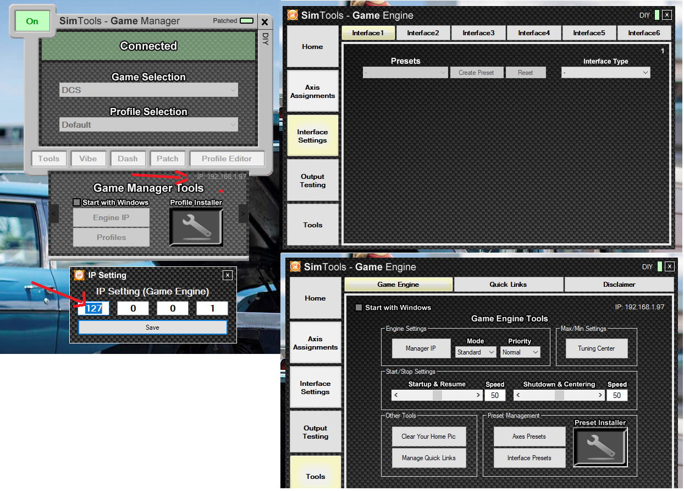The image size is (684, 491).
Task: Click Home in the bottom Game Engine sidebar
Action: click(315, 298)
